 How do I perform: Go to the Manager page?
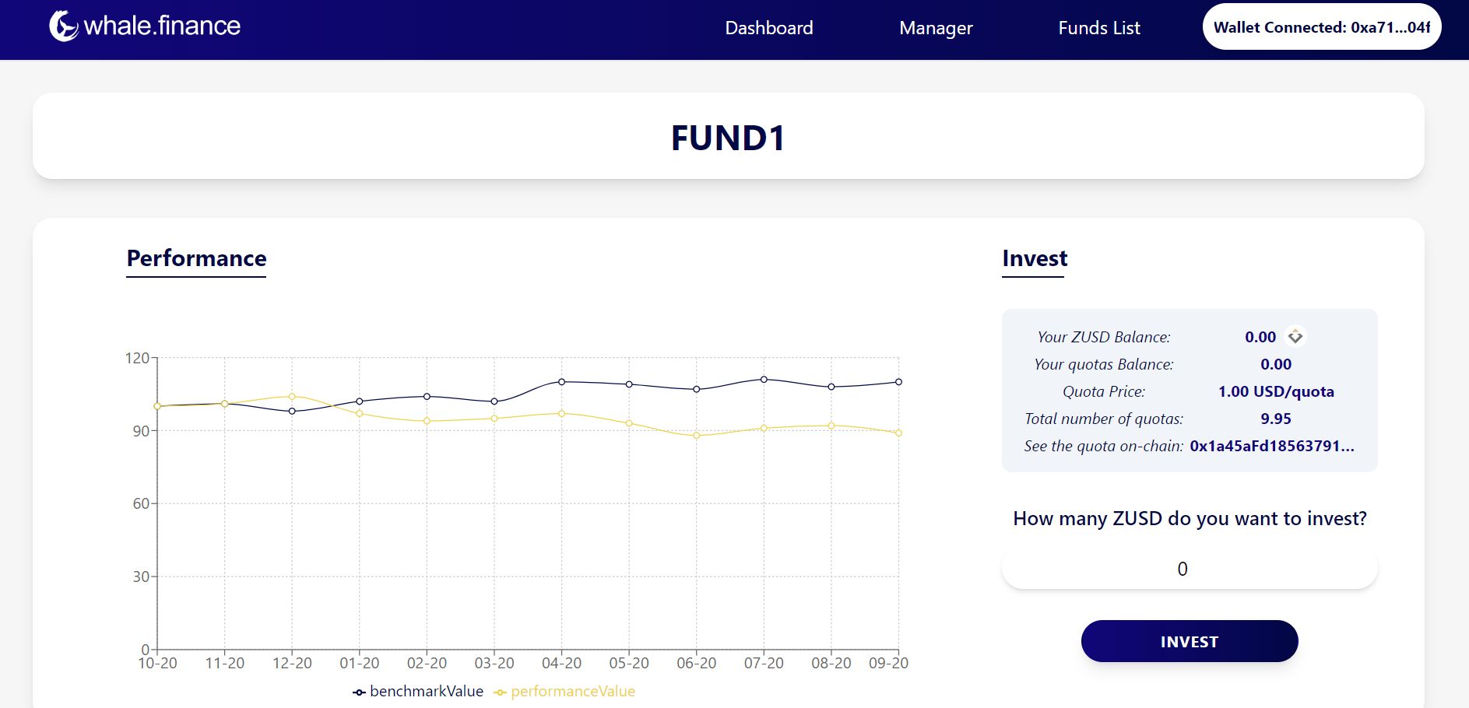(936, 28)
